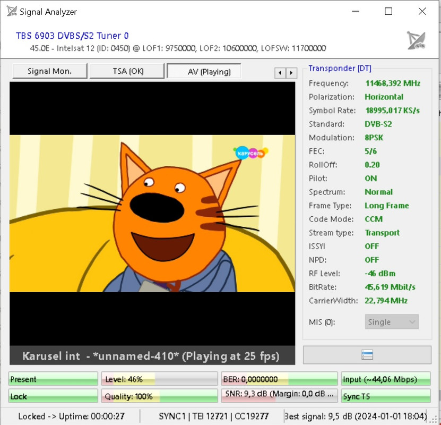Click the FEC value 5/6
The height and width of the screenshot is (425, 441).
click(370, 151)
